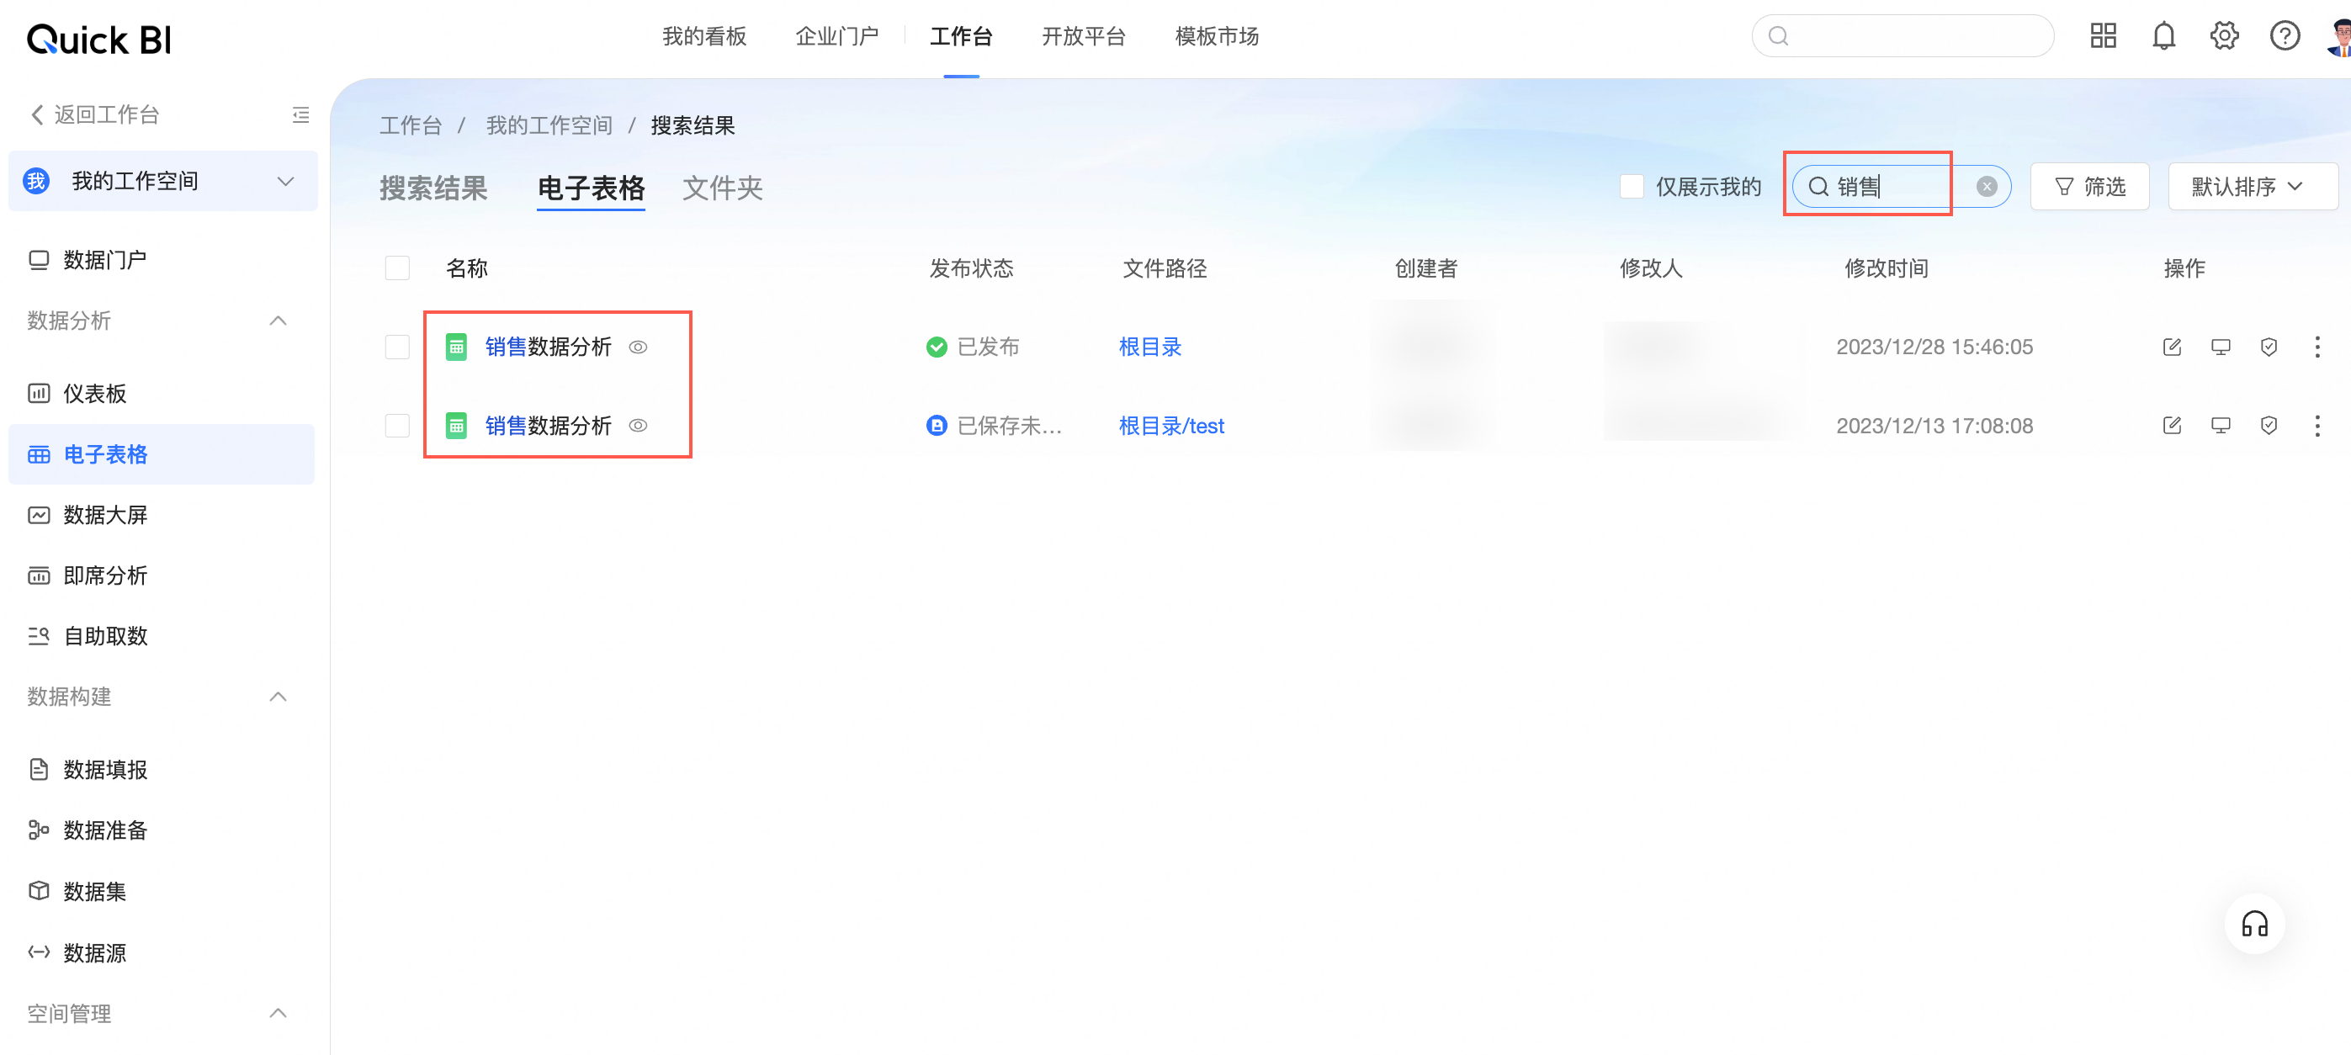2351x1055 pixels.
Task: Open the 根目录/test path link
Action: click(x=1171, y=426)
